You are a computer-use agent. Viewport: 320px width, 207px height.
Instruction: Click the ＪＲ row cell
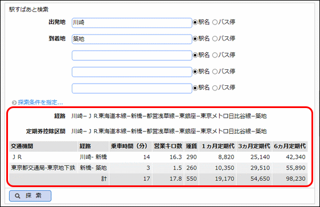click(x=43, y=157)
